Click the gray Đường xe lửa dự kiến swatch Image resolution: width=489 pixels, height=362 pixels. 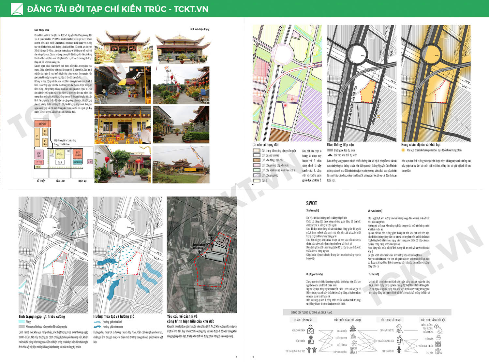coord(330,151)
